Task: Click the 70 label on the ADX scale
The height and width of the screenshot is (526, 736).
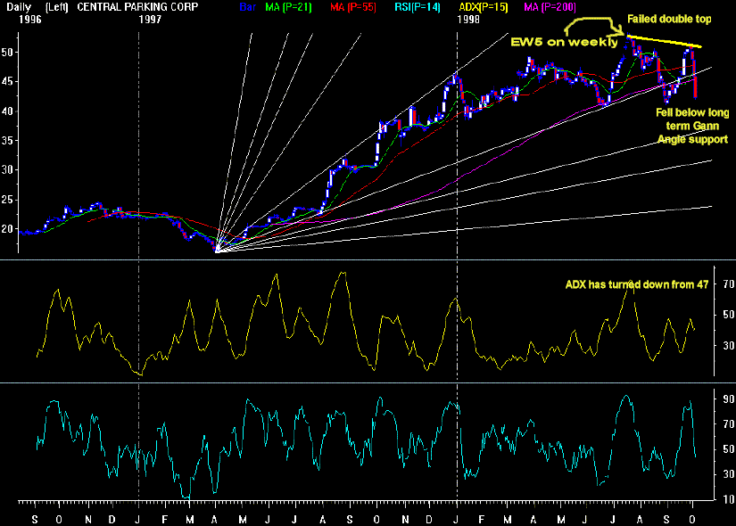Action: (729, 284)
